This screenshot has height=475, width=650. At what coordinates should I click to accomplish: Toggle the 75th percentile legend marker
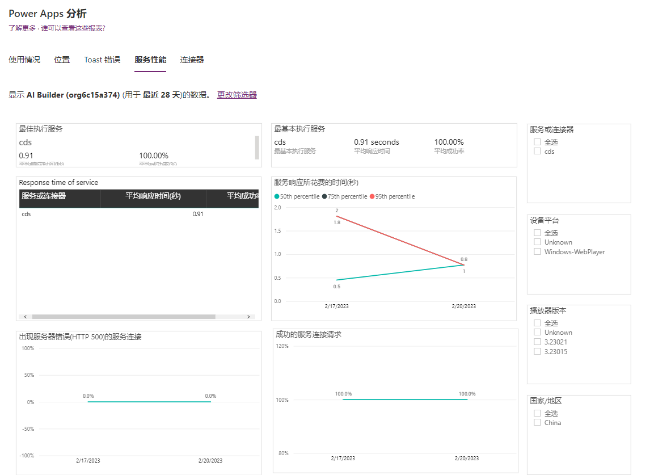pyautogui.click(x=324, y=196)
